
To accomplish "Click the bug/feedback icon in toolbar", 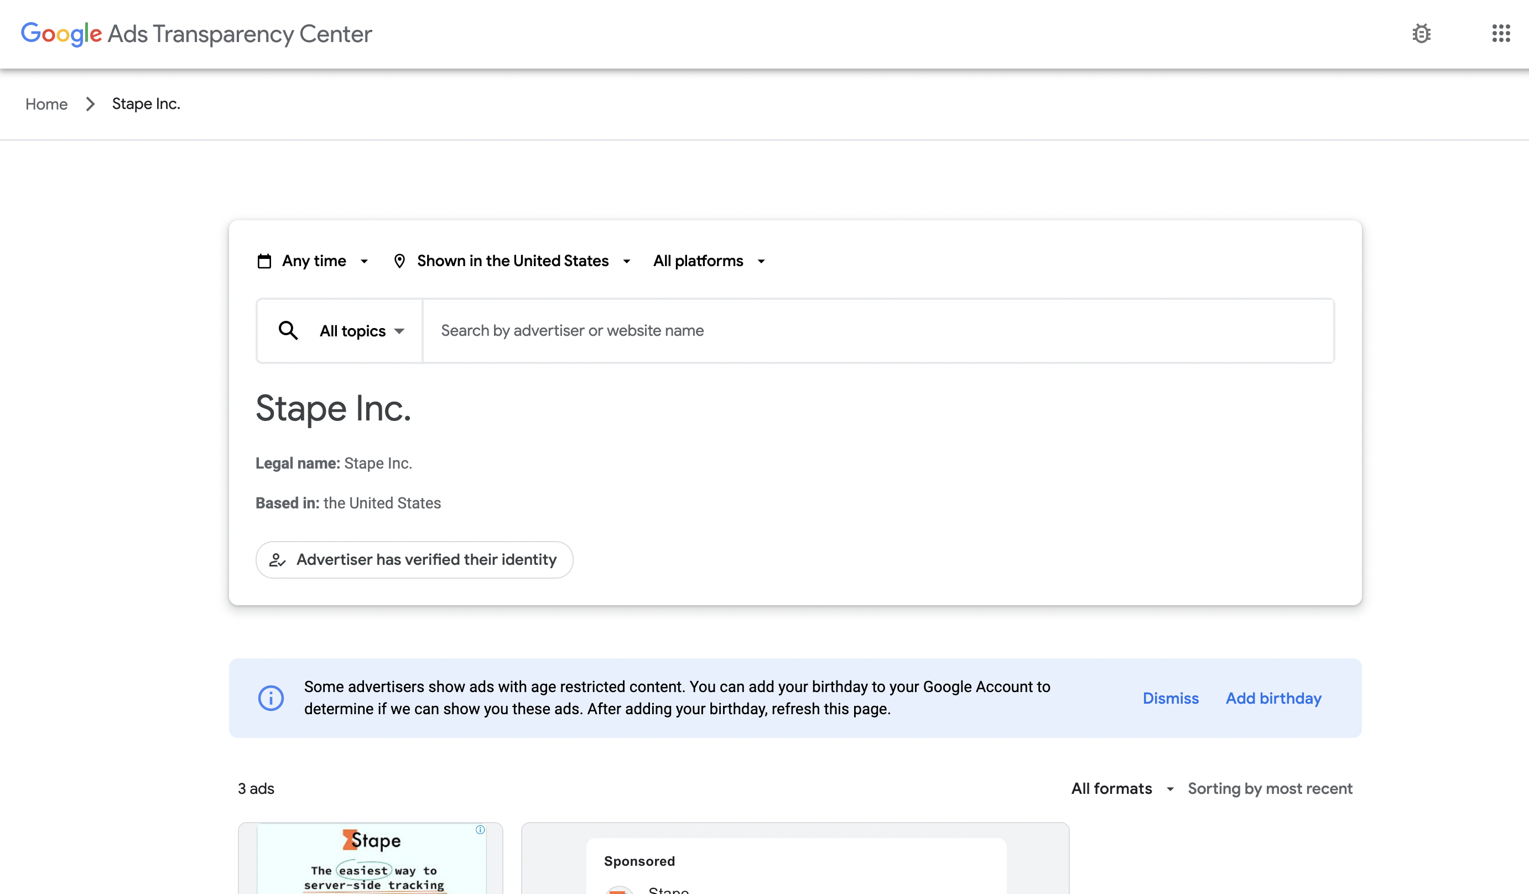I will (1421, 33).
